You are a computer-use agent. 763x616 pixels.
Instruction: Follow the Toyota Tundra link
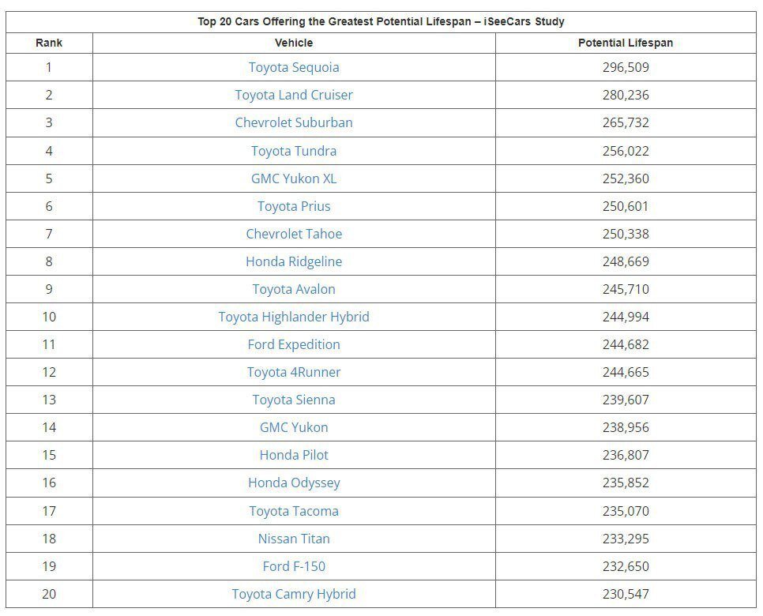293,151
